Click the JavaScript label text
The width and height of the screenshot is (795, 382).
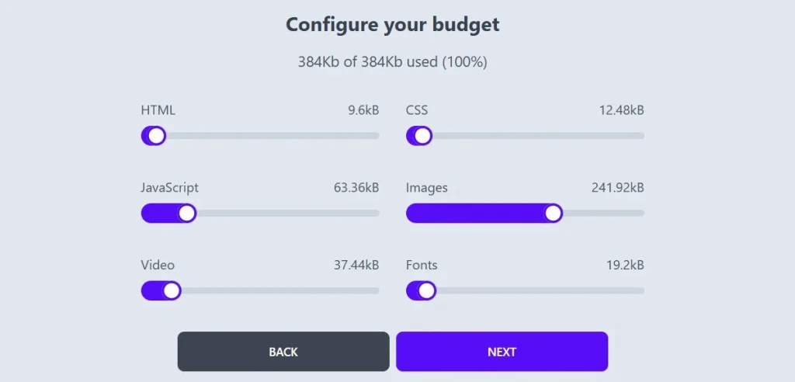tap(169, 188)
